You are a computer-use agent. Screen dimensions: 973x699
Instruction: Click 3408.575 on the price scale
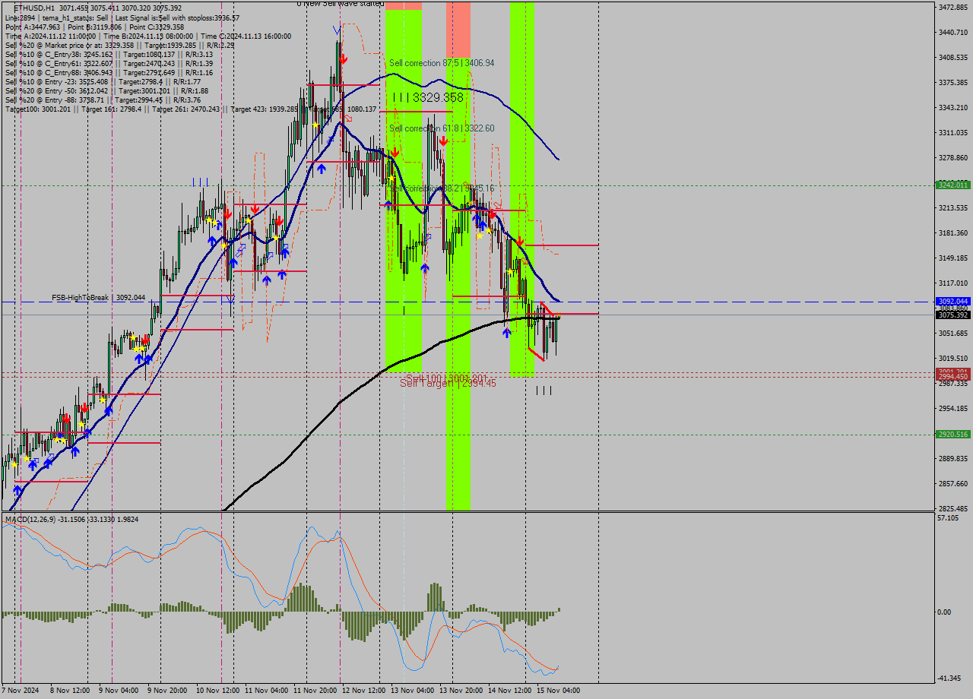[x=953, y=57]
